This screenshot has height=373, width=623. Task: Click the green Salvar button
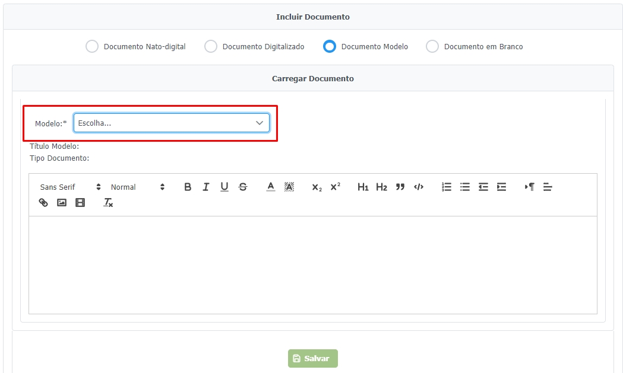click(x=313, y=358)
